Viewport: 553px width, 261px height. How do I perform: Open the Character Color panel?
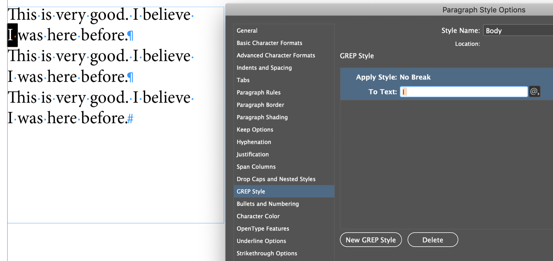coord(258,216)
